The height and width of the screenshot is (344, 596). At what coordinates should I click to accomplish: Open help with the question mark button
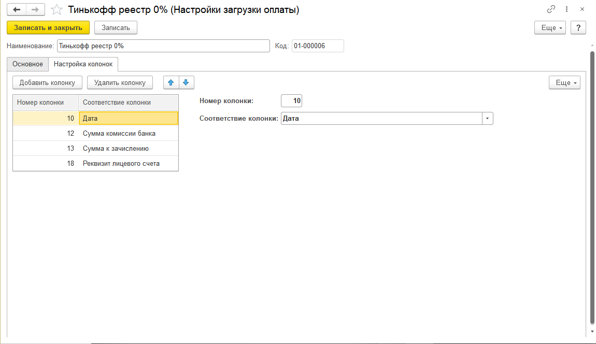point(578,28)
